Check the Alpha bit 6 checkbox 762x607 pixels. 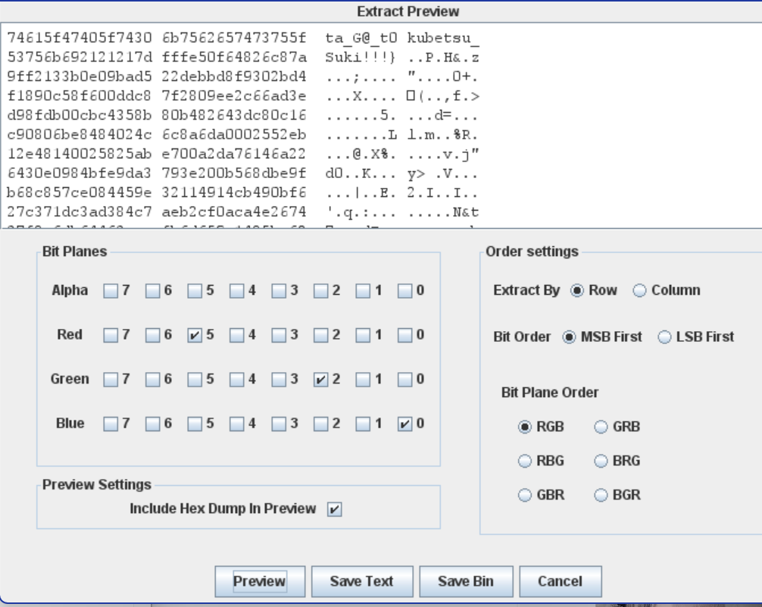tap(152, 291)
